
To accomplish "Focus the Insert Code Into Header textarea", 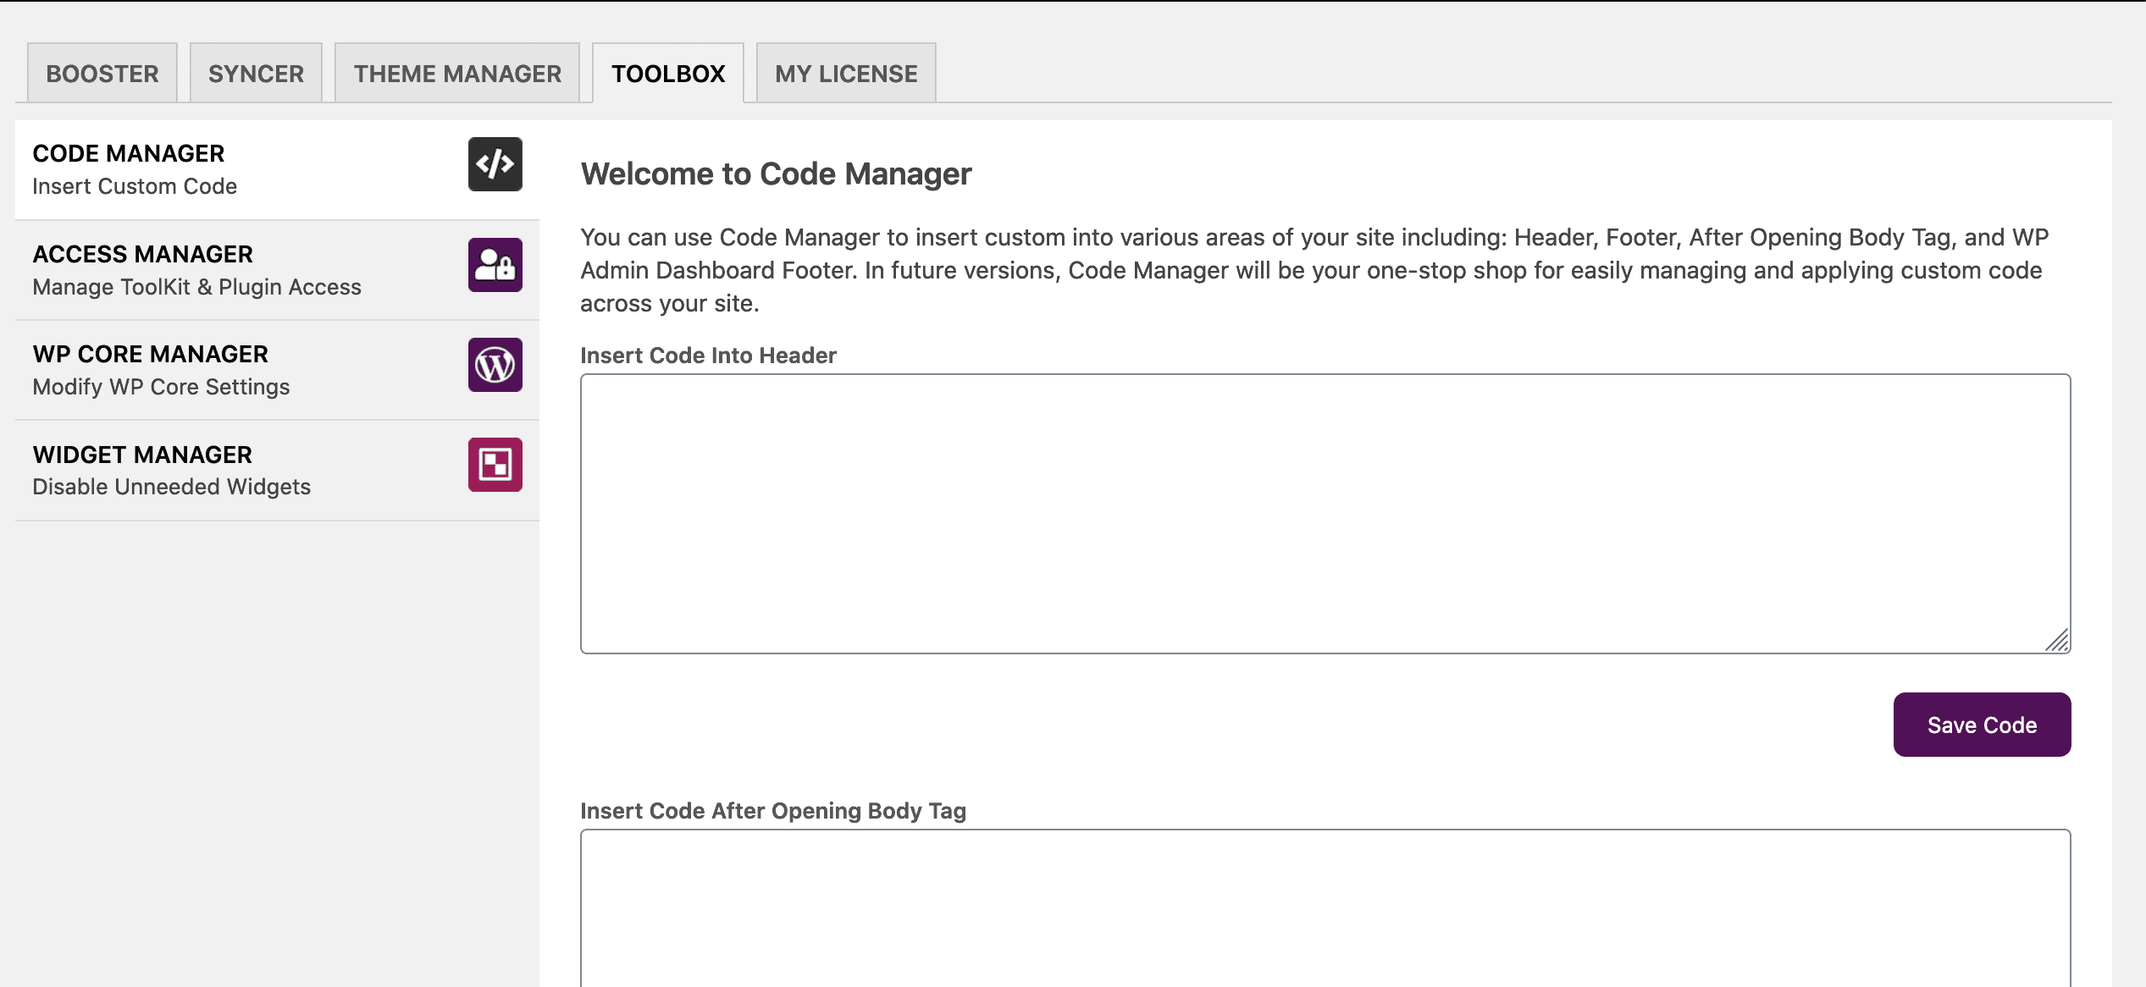I will pyautogui.click(x=1325, y=514).
